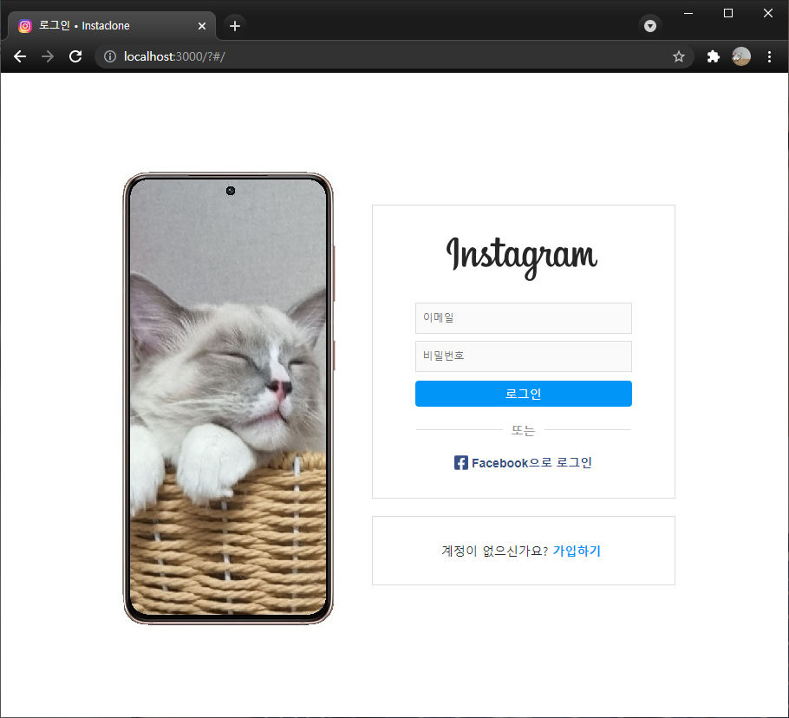Close the Instaclone tab

click(x=202, y=26)
